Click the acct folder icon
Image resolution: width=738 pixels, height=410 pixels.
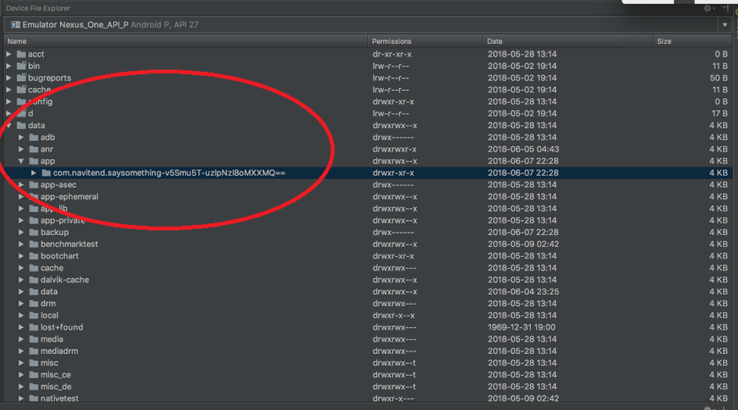[x=21, y=54]
